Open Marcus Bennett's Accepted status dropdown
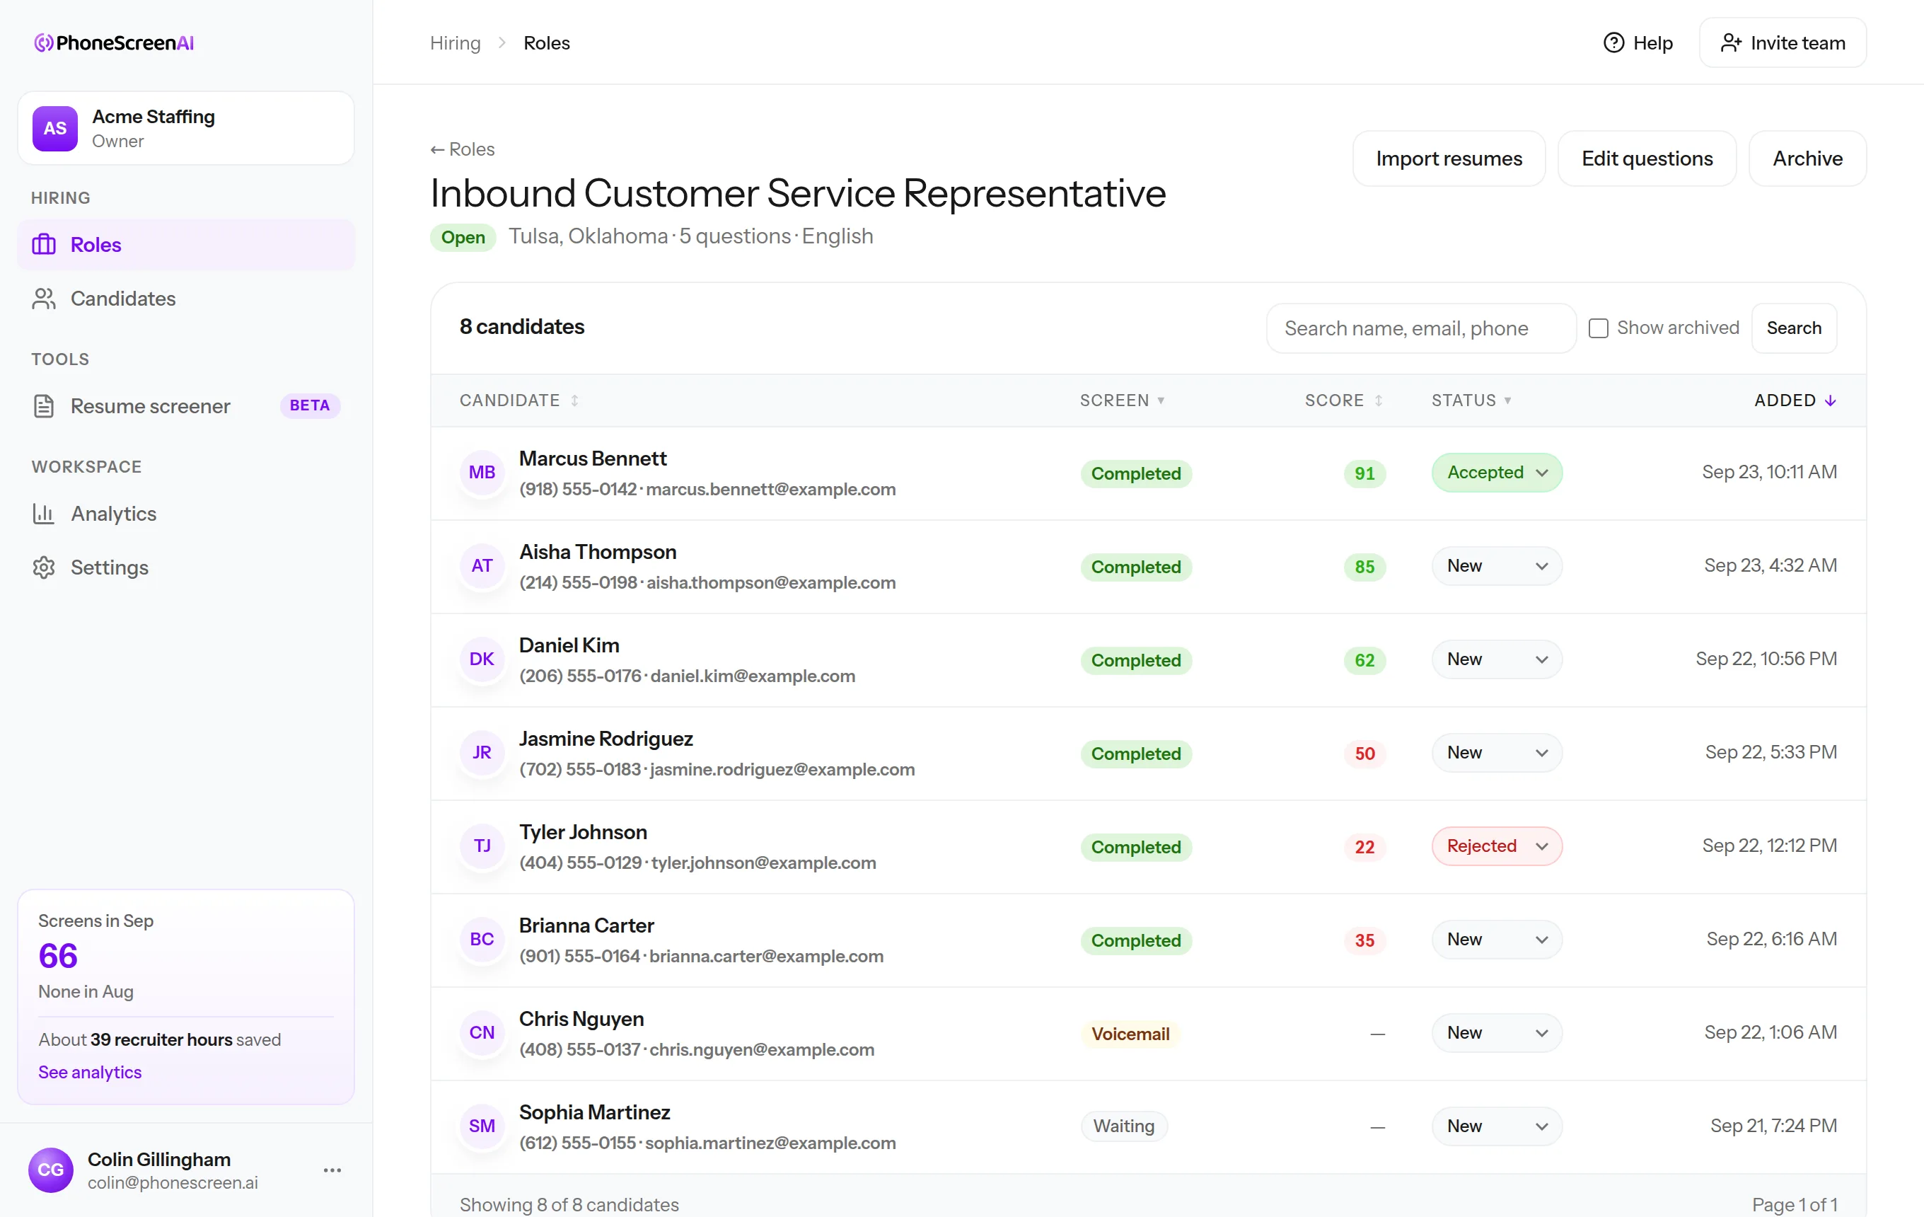 [1497, 472]
